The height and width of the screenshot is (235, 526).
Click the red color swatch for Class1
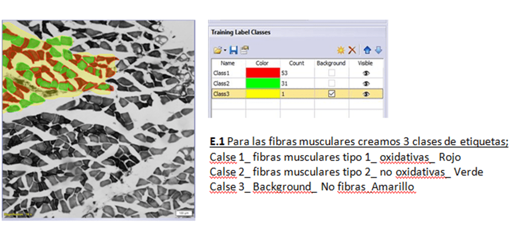(263, 73)
